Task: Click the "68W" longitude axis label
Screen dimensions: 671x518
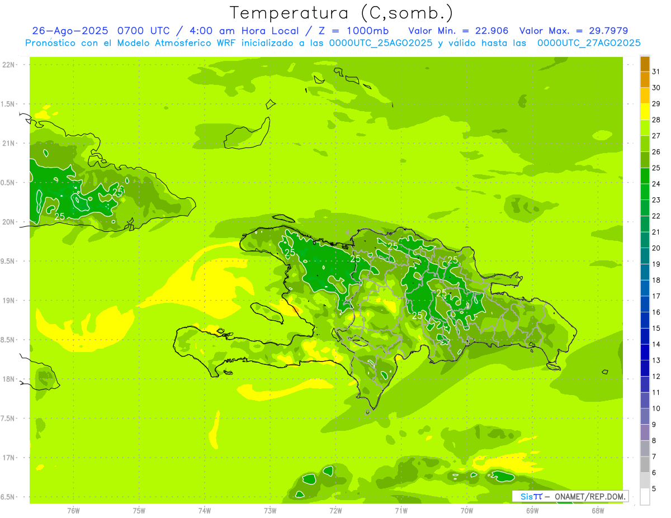Action: [x=598, y=511]
